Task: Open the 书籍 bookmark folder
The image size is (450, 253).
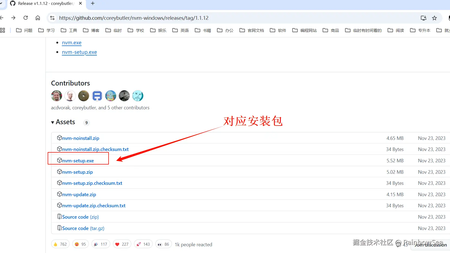Action: coord(203,30)
